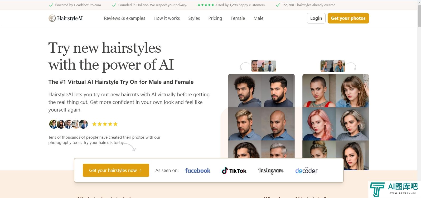Open the Styles menu item

click(194, 18)
